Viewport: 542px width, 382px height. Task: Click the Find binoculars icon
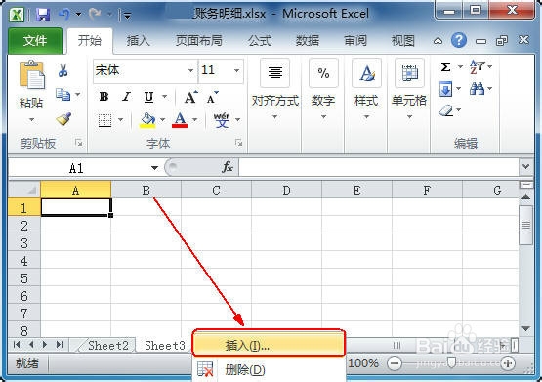point(477,89)
